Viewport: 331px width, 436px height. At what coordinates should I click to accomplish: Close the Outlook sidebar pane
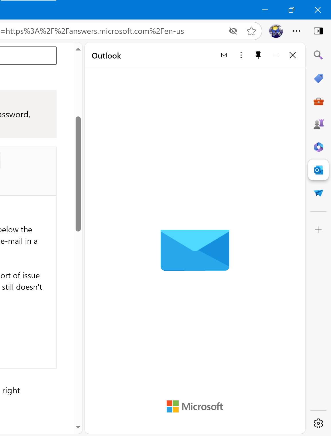pyautogui.click(x=293, y=55)
